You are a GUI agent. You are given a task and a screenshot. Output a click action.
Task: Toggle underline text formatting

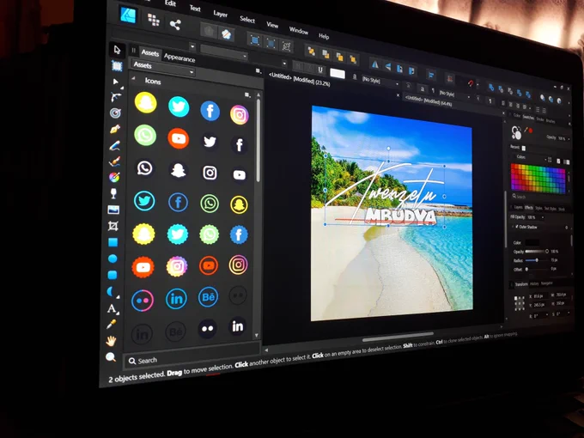(320, 70)
